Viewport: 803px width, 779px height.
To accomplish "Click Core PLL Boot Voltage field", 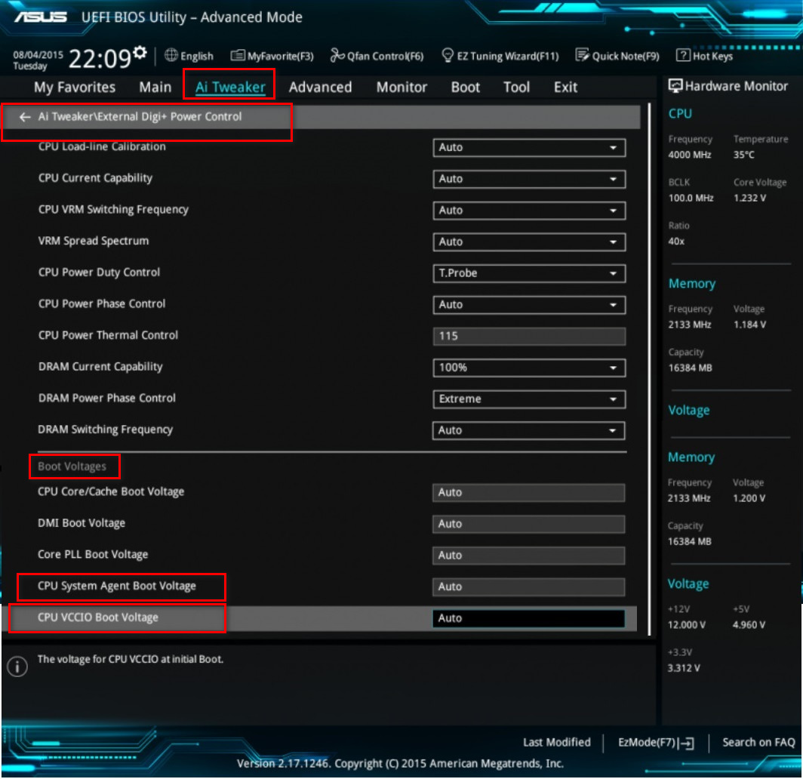I will tap(528, 556).
